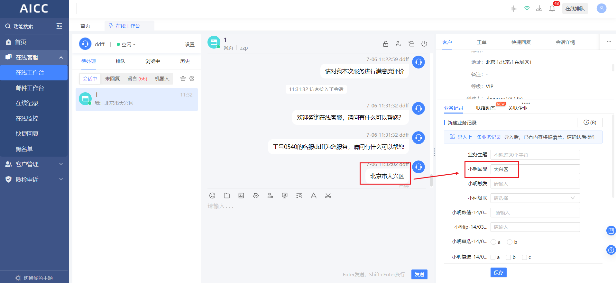Click the 小明触发 input field
The image size is (616, 283).
coord(535,184)
